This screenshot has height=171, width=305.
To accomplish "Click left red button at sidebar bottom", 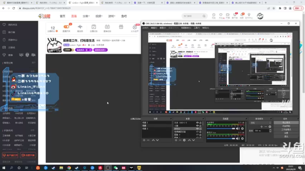I will click(10, 155).
